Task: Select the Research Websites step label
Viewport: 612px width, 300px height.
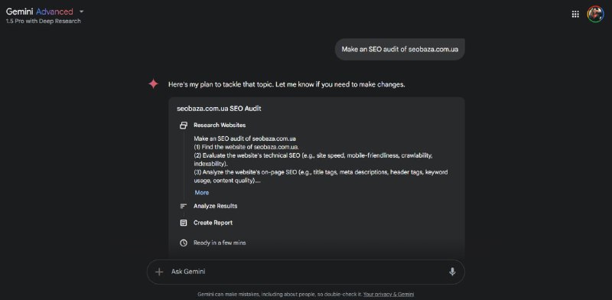Action: click(220, 126)
